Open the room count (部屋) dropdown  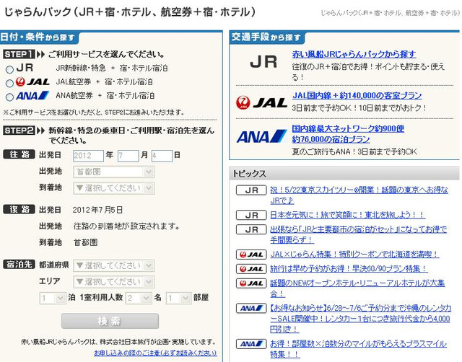178,299
